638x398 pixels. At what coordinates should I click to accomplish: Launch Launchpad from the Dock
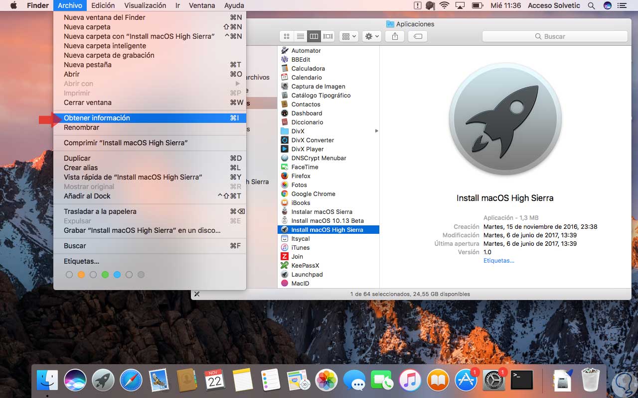[x=103, y=381]
